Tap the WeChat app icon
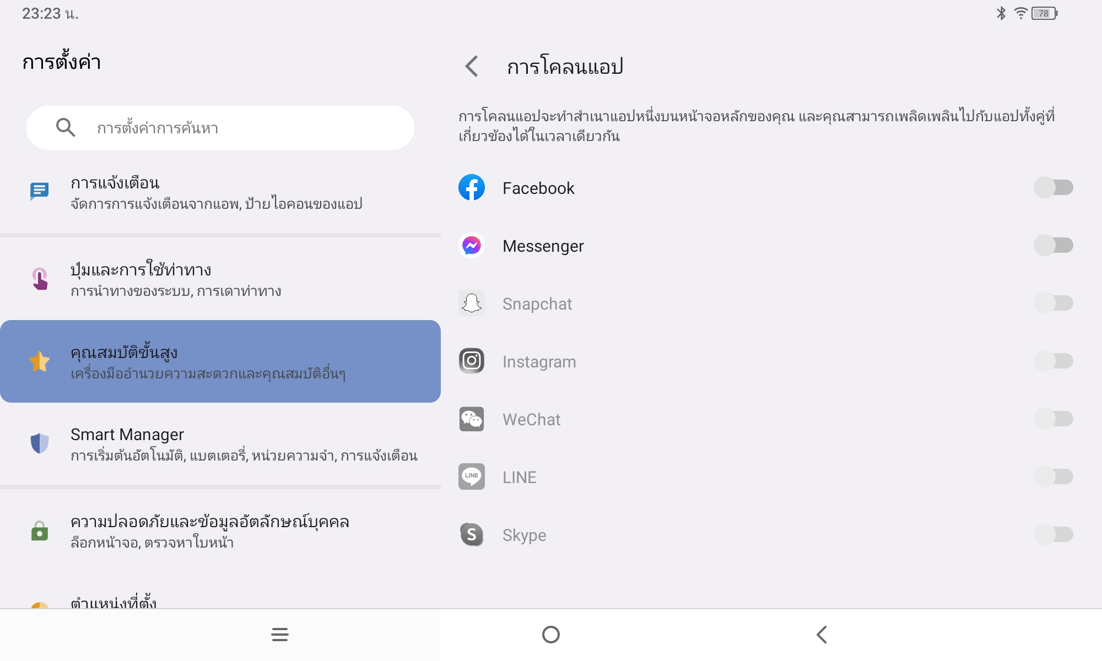1102x661 pixels. click(472, 419)
